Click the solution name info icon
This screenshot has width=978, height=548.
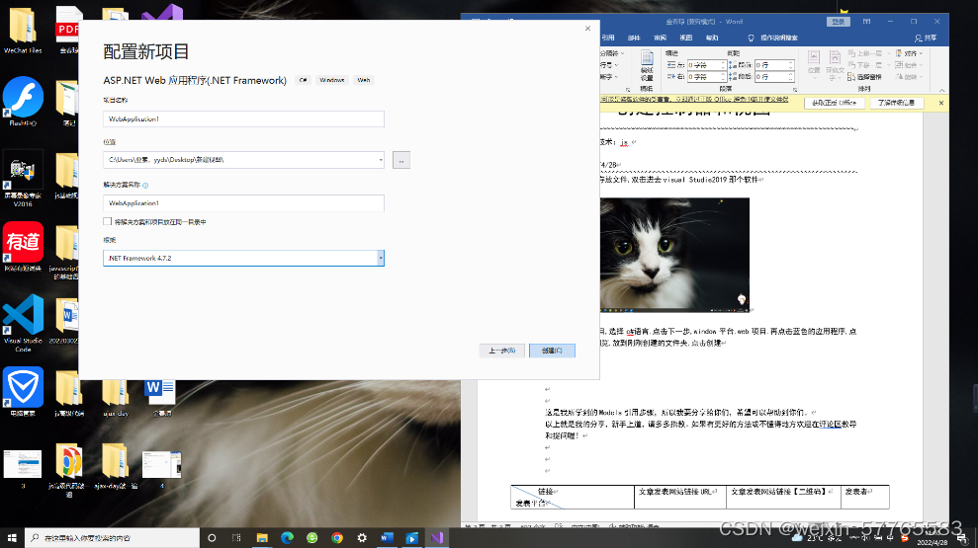click(145, 185)
